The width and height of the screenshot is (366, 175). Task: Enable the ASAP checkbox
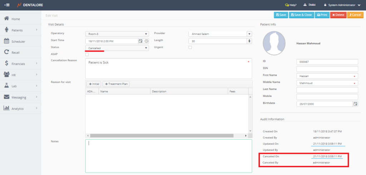pyautogui.click(x=87, y=54)
